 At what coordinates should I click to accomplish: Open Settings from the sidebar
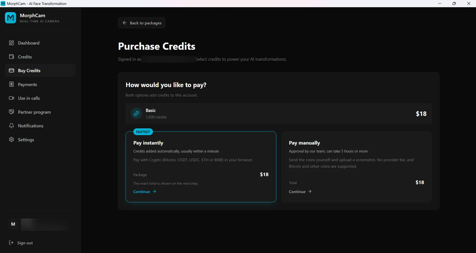(40, 139)
